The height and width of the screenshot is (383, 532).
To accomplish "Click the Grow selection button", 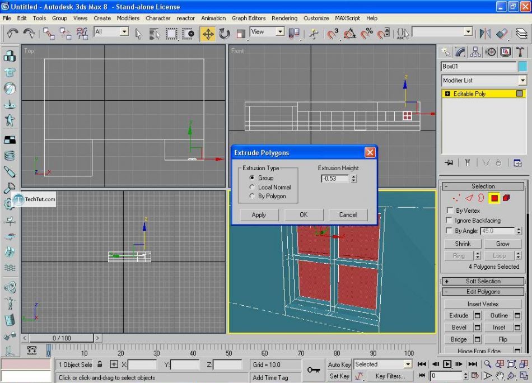I will click(502, 244).
